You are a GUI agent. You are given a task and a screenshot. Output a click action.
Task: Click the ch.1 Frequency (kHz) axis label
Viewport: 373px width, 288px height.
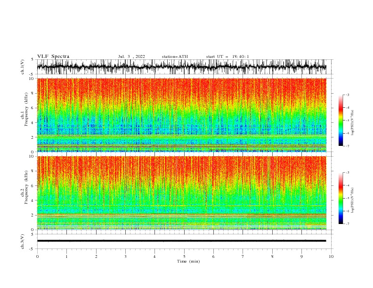coord(24,108)
